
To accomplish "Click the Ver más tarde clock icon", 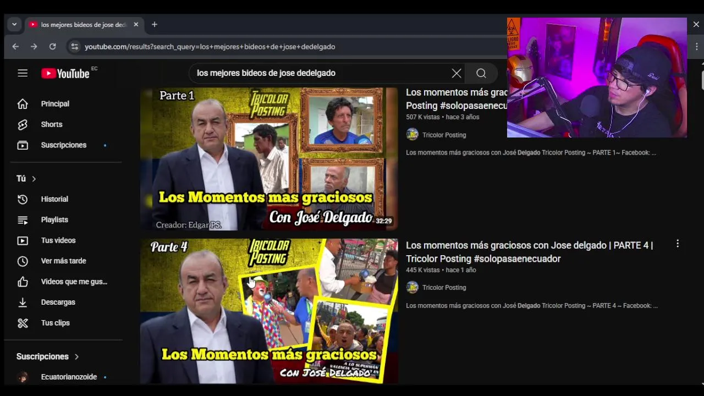I will click(x=23, y=261).
